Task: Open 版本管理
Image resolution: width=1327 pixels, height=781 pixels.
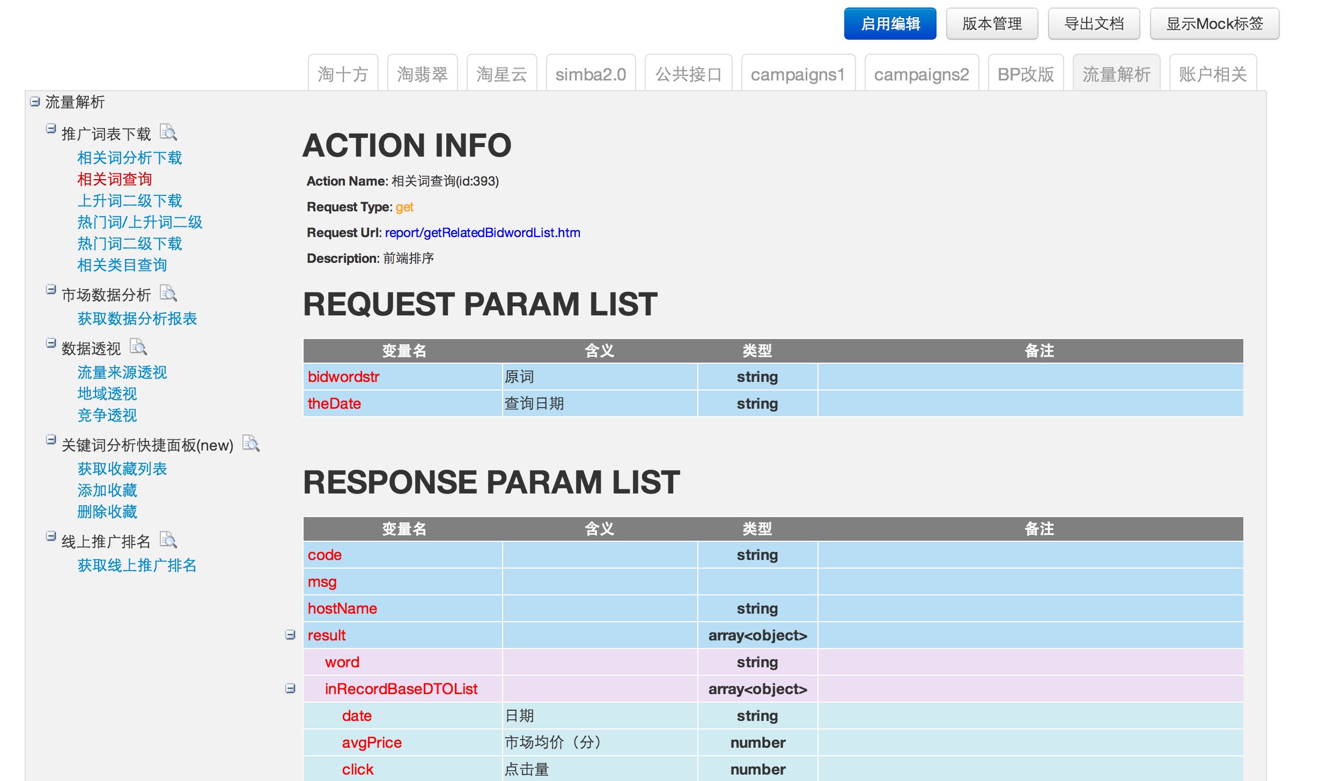Action: tap(992, 23)
